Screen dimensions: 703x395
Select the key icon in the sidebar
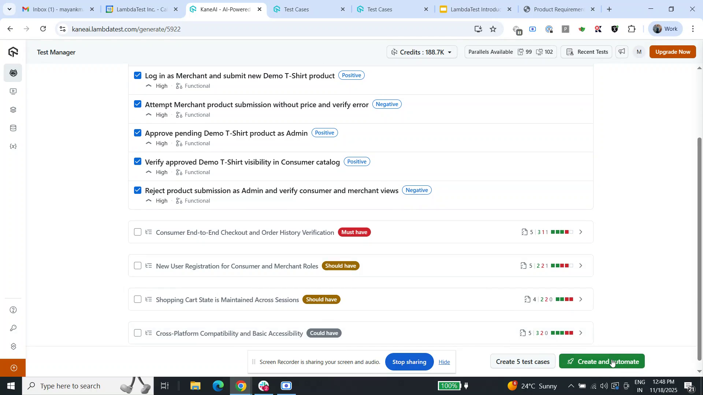tap(13, 328)
